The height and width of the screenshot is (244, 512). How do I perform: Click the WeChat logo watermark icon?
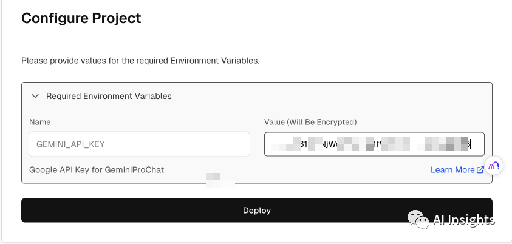[417, 220]
